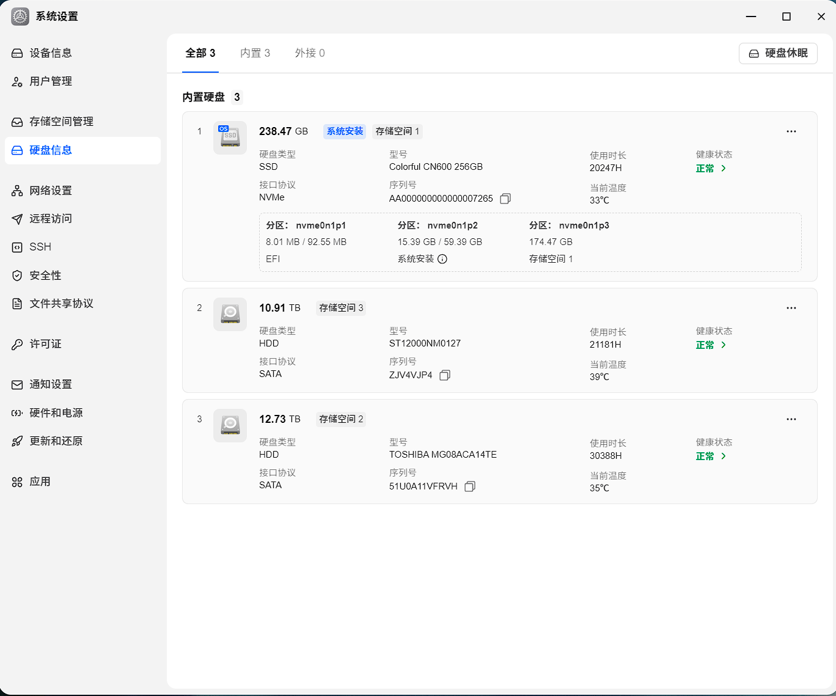Viewport: 836px width, 696px height.
Task: Open 用户管理 in the sidebar
Action: tap(82, 81)
